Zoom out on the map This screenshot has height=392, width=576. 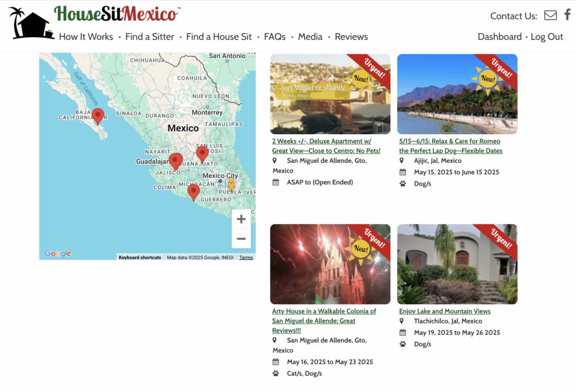(x=241, y=239)
